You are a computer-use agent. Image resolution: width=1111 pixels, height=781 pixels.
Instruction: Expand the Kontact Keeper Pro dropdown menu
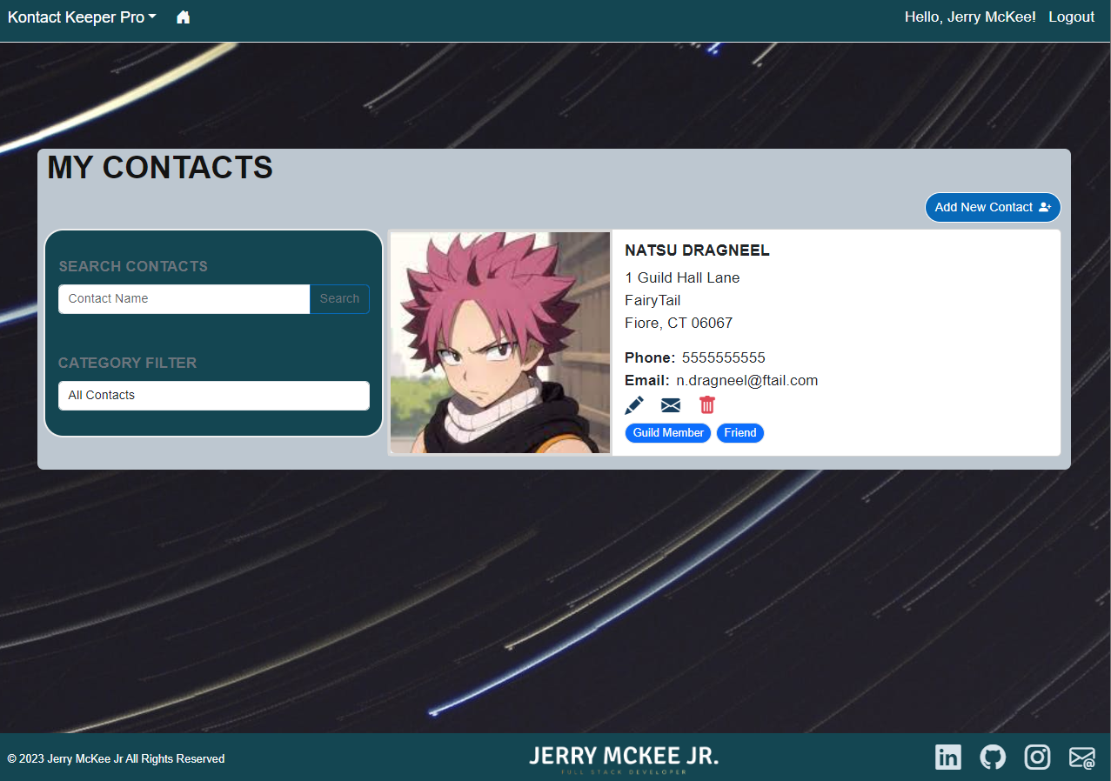82,17
